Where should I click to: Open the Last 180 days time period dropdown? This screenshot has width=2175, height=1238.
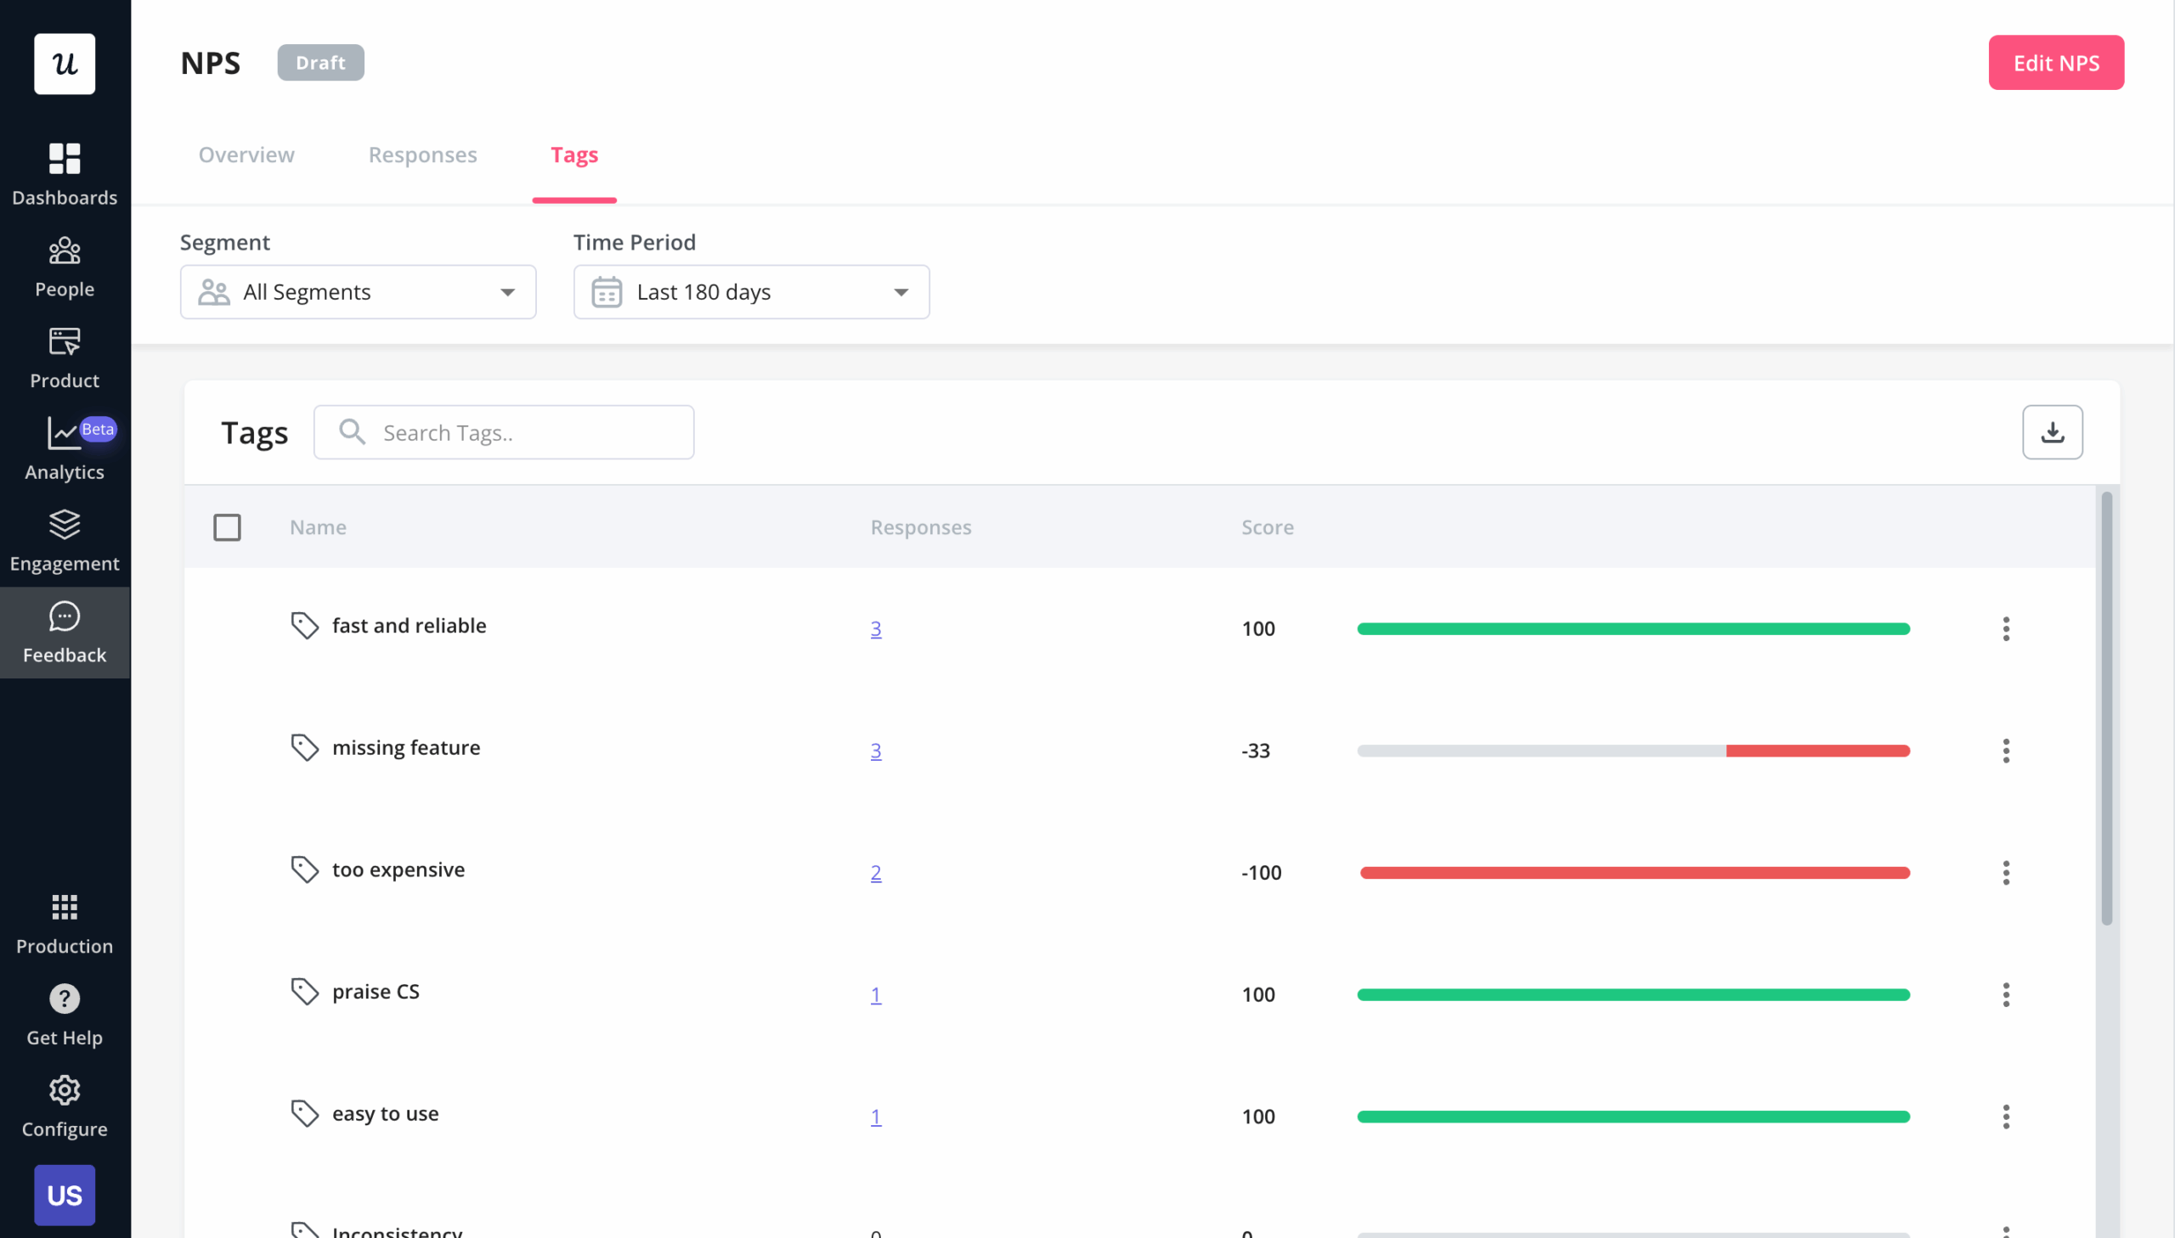tap(750, 291)
